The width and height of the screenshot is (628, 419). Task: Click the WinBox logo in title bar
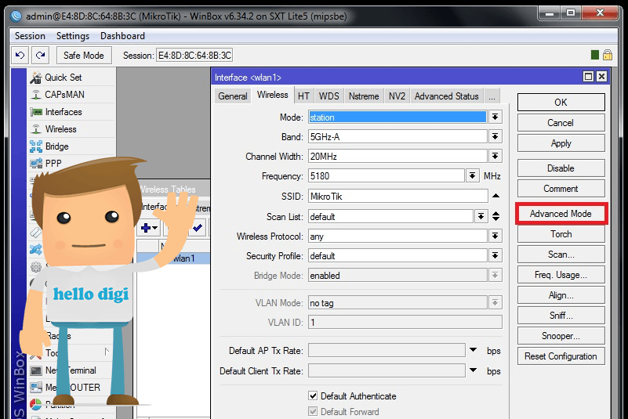[16, 16]
